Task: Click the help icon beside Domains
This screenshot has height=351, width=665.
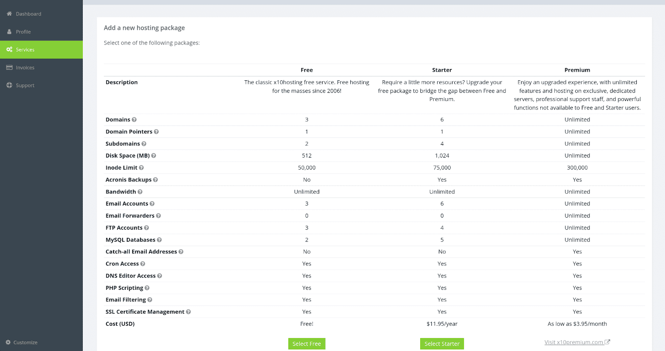Action: click(x=134, y=119)
